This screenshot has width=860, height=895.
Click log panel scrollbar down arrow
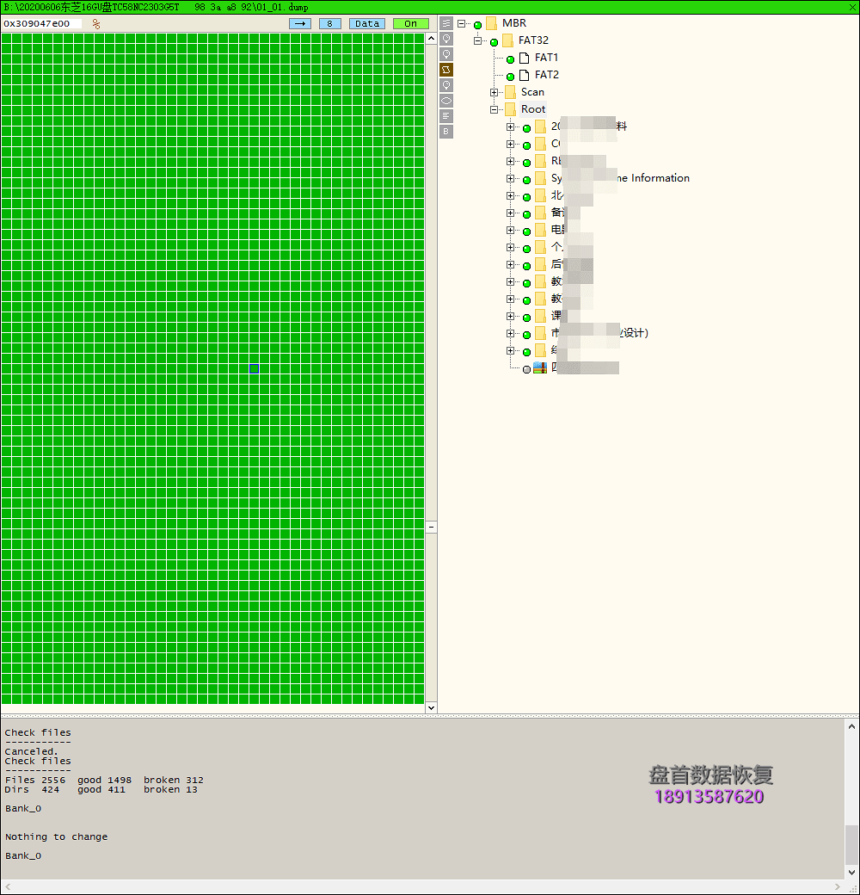pyautogui.click(x=851, y=872)
